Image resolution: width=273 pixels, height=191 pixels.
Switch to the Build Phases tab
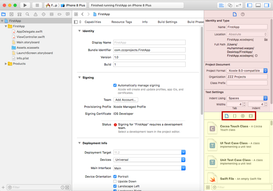coord(196,22)
